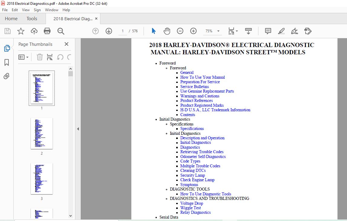Add a comment with the sticky note tool
The width and height of the screenshot is (347, 221).
268,31
